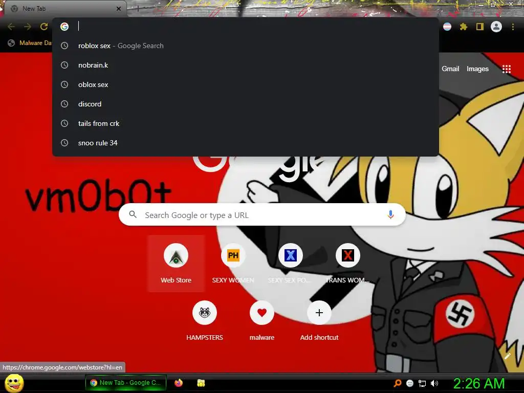This screenshot has width=524, height=393.
Task: Open the volume speaker tray icon
Action: [434, 383]
